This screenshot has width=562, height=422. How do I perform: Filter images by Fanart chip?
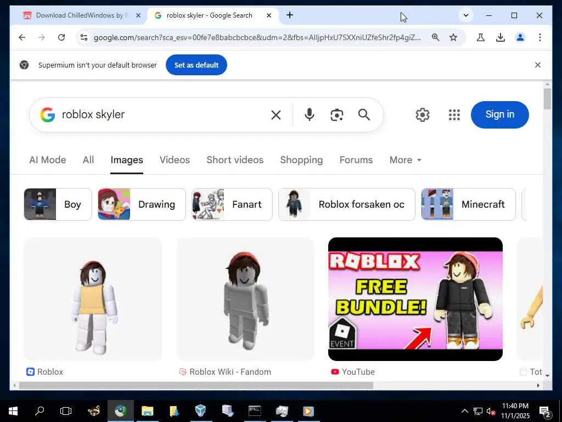point(232,204)
